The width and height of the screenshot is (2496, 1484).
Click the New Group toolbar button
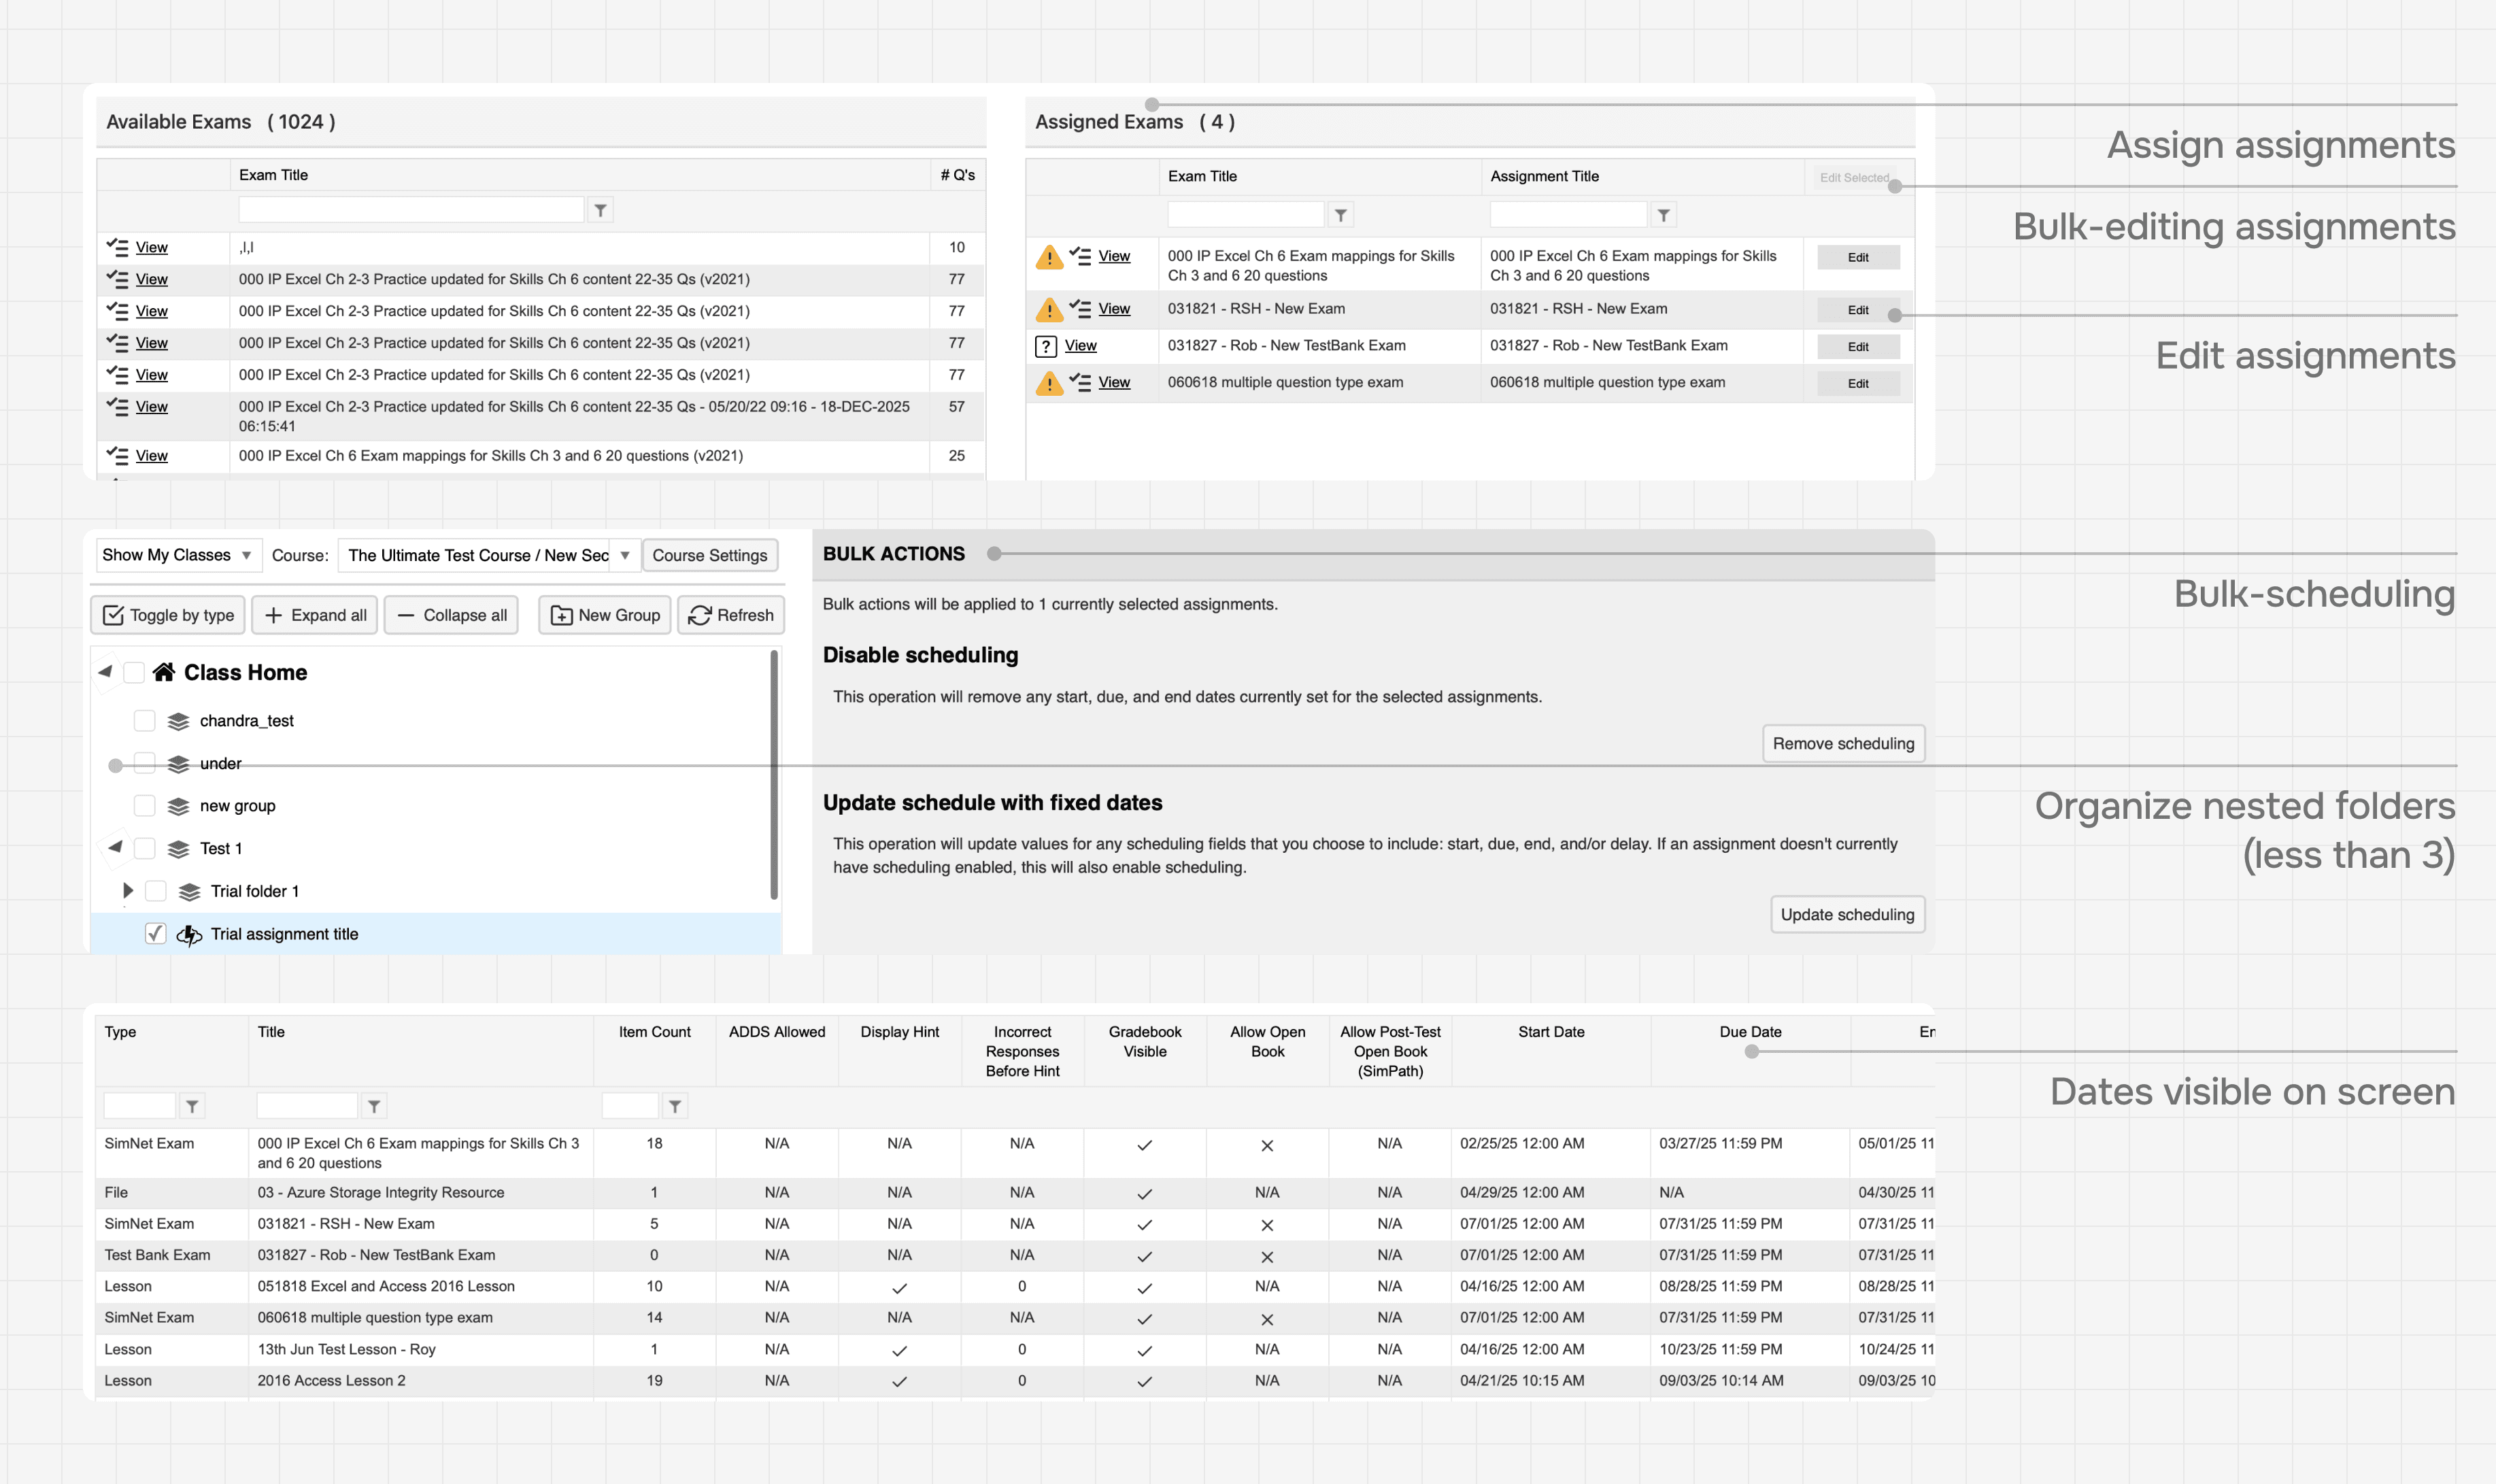coord(606,615)
